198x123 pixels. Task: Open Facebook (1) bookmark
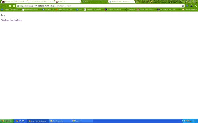[x=48, y=10]
